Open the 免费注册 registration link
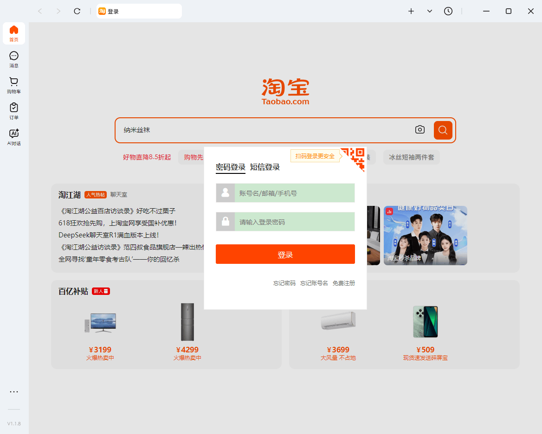Viewport: 542px width, 434px height. coord(344,283)
